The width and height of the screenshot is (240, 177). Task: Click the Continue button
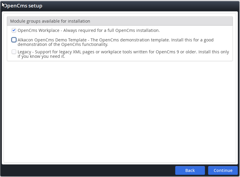coord(223,170)
